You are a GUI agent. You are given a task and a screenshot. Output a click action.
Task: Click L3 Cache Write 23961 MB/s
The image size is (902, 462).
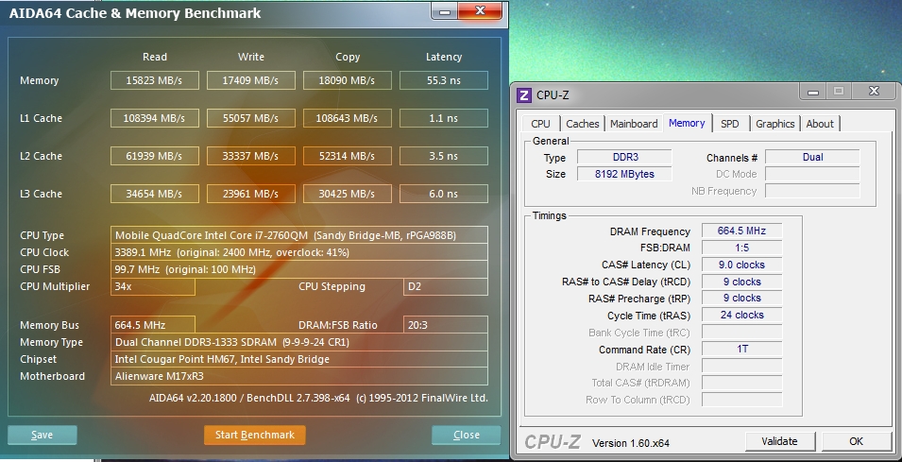pos(251,194)
